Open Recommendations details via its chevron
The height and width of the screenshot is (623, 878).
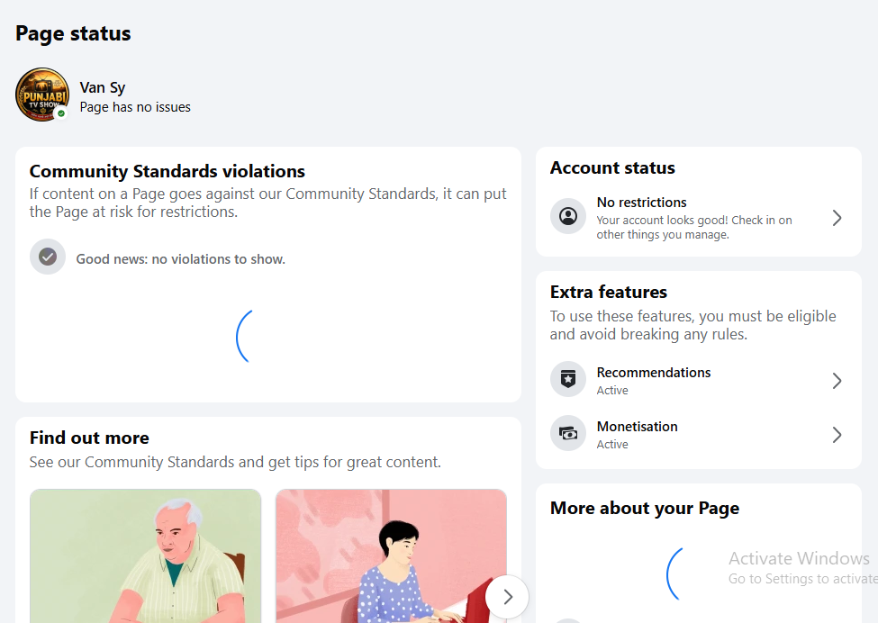(837, 381)
